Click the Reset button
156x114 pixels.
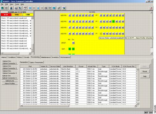145,72
